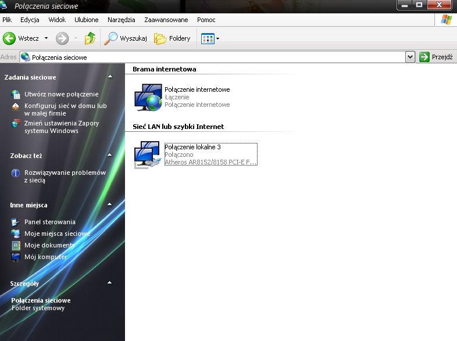Go back with the Wstecz arrow icon
The height and width of the screenshot is (341, 457).
9,38
